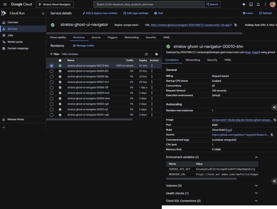Switch to the Observability tab
The image size is (277, 209).
[58, 38]
